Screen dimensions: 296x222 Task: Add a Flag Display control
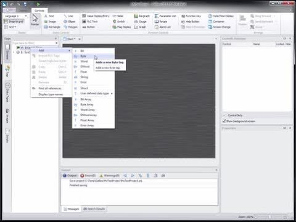pyautogui.click(x=121, y=27)
